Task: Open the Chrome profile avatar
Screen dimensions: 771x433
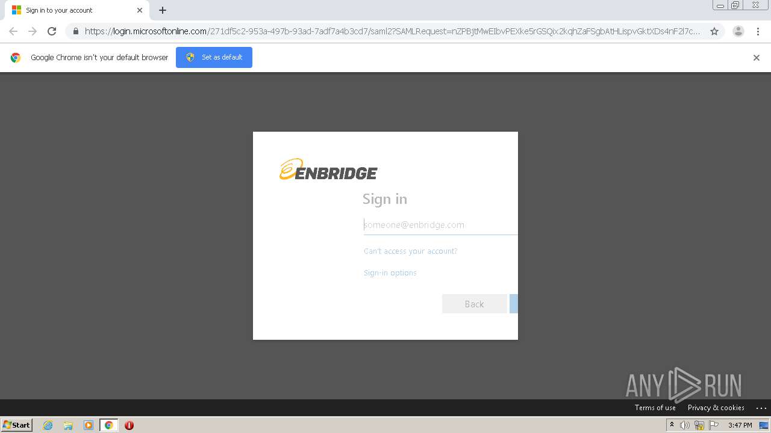Action: coord(738,31)
